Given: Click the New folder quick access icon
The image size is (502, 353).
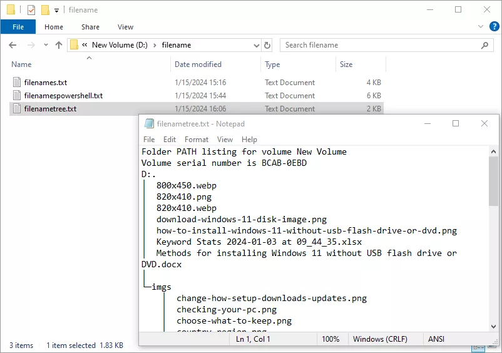Looking at the screenshot, I should (x=45, y=10).
